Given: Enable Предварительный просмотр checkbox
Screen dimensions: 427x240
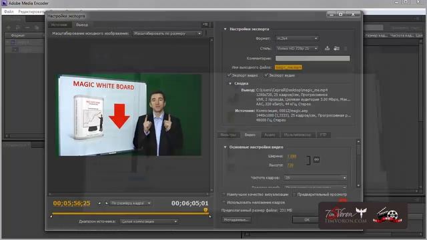Looking at the screenshot, I should tap(294, 194).
